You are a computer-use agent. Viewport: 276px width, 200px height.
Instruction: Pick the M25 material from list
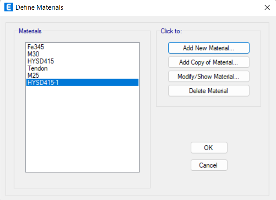point(33,75)
